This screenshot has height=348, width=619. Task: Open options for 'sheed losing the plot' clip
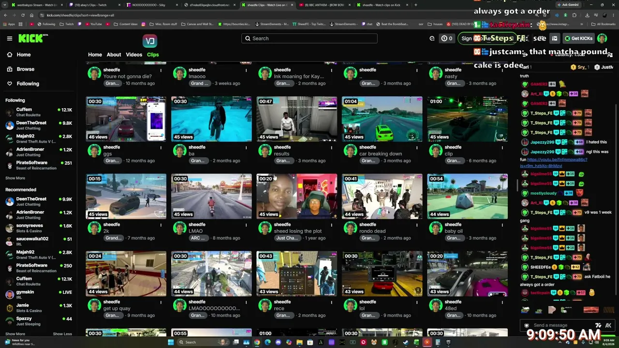coord(332,225)
